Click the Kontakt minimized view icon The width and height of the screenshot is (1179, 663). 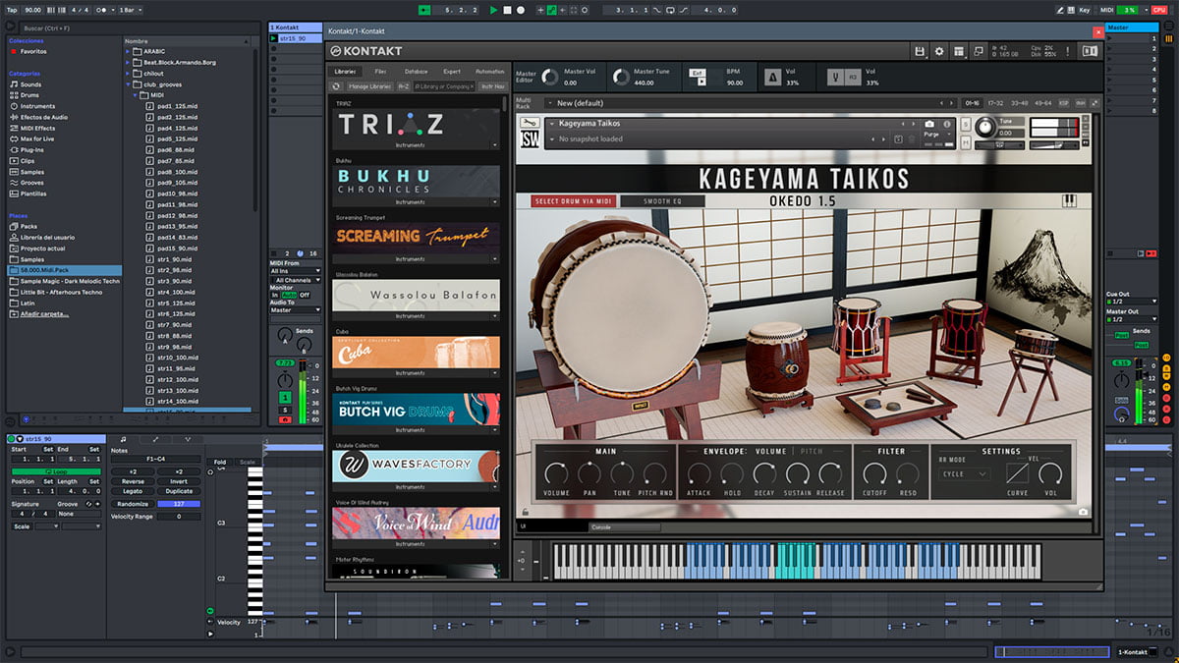pyautogui.click(x=980, y=51)
